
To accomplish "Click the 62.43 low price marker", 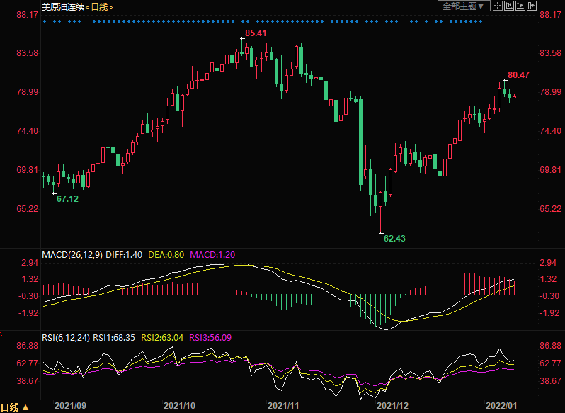I will pyautogui.click(x=394, y=239).
